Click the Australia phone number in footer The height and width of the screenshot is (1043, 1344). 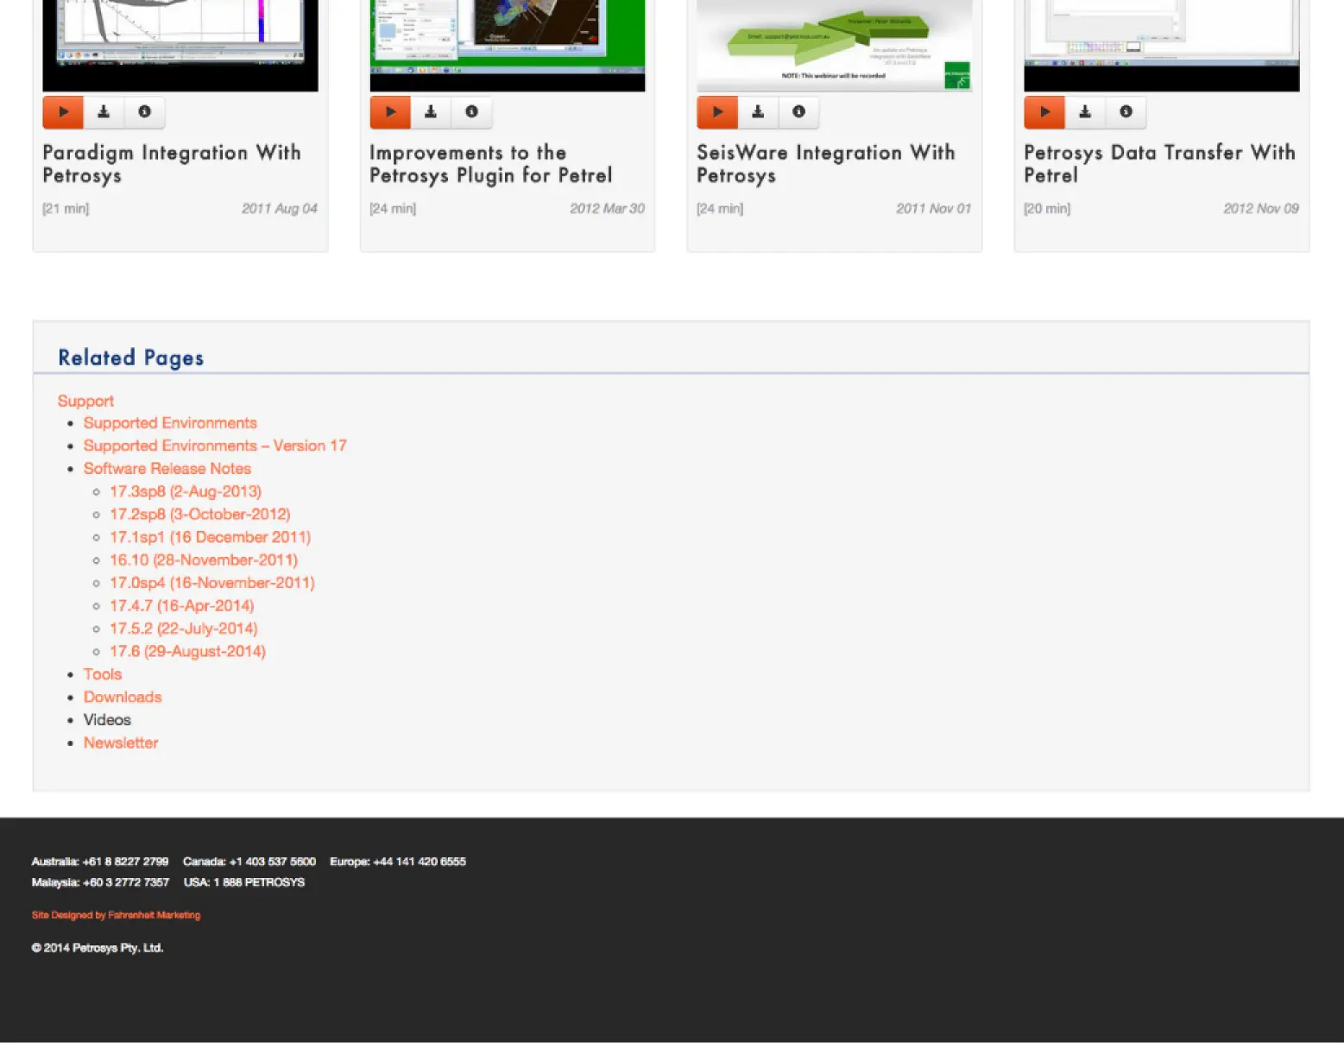tap(100, 862)
